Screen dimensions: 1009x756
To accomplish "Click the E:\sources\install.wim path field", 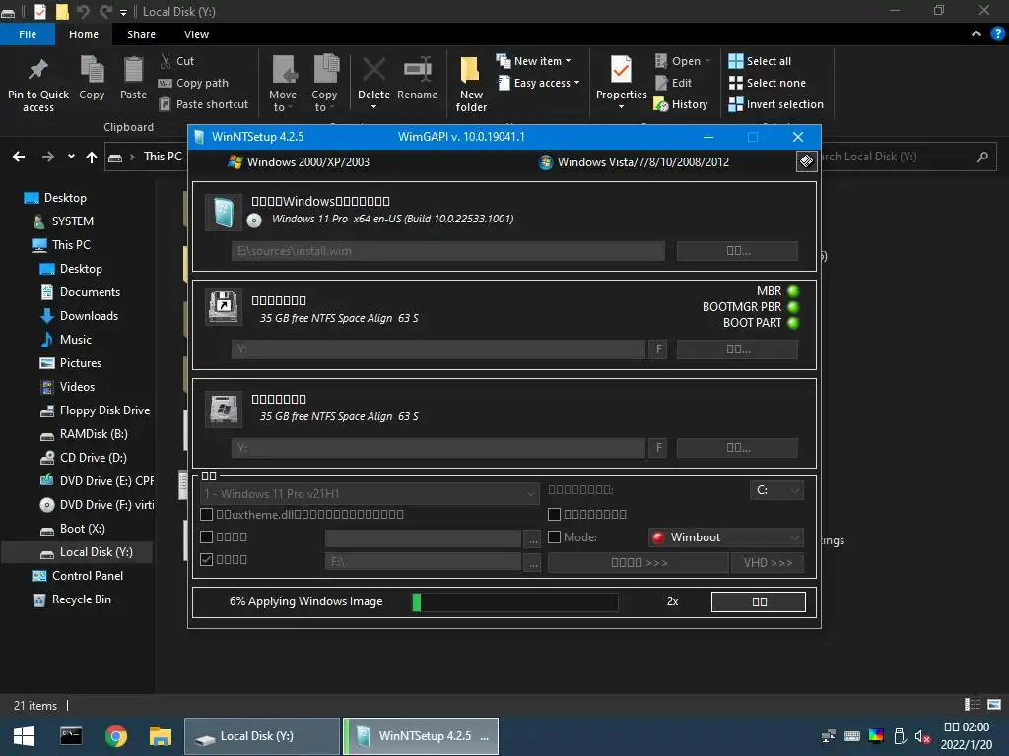I will pos(448,251).
